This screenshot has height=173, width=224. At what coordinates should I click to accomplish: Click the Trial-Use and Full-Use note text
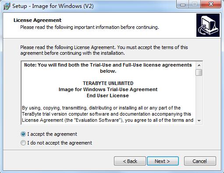108,68
